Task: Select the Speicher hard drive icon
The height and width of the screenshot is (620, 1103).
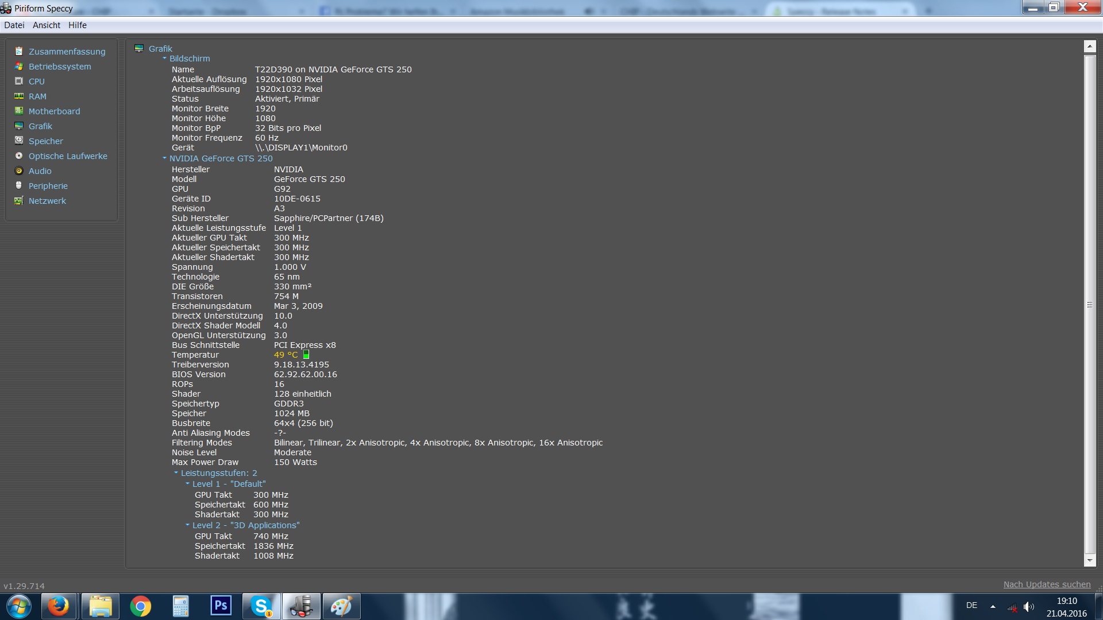Action: 19,141
